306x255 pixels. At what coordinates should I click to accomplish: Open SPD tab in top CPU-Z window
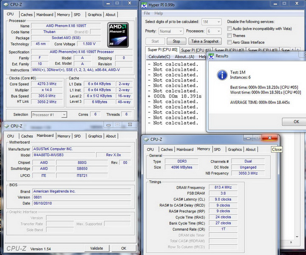(77, 14)
